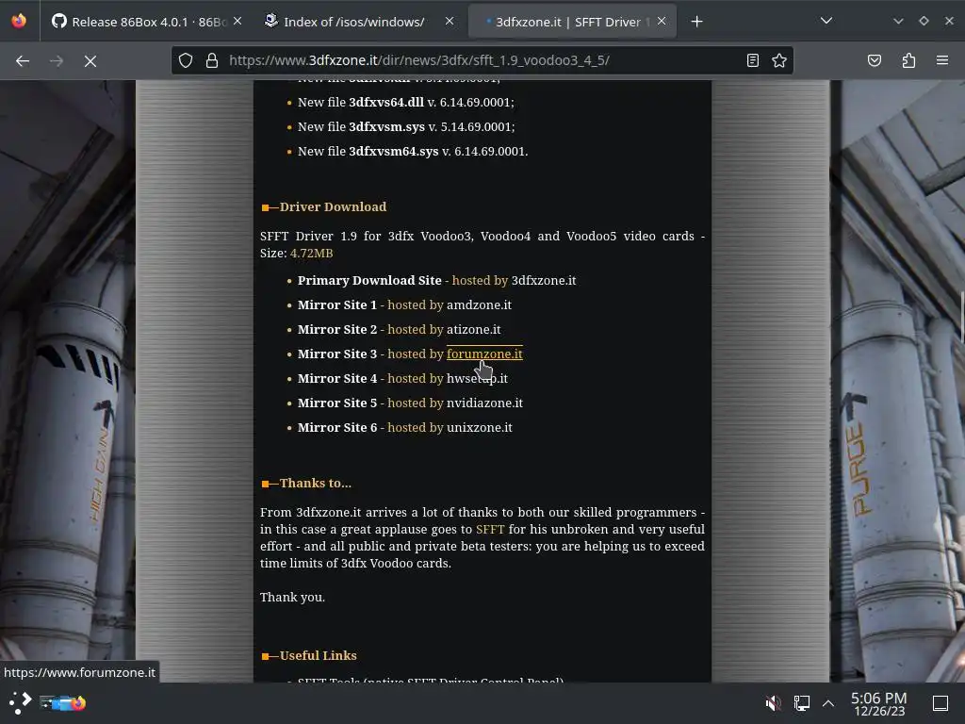Click the Useful Links heading
Image resolution: width=965 pixels, height=724 pixels.
(x=319, y=656)
